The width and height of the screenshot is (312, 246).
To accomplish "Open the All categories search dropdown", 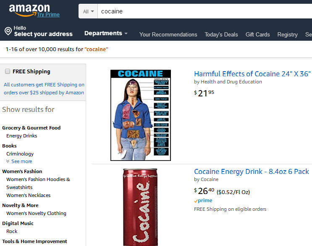I will coord(88,11).
